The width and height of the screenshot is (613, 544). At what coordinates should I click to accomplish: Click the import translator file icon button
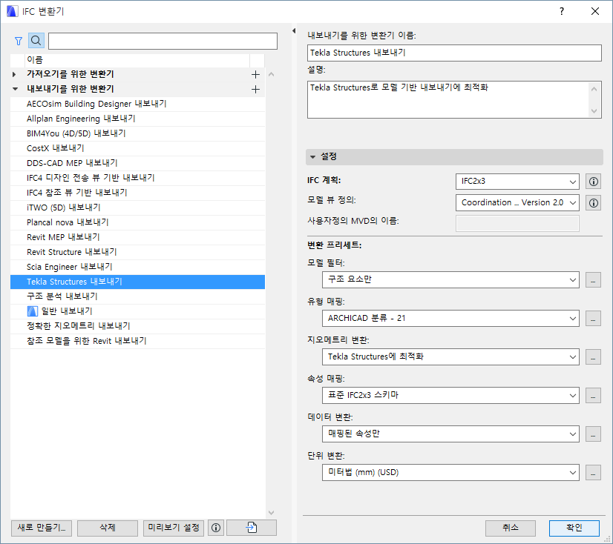tap(252, 528)
